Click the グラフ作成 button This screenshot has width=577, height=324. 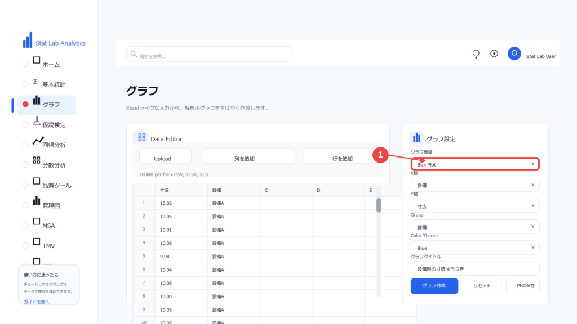click(434, 286)
